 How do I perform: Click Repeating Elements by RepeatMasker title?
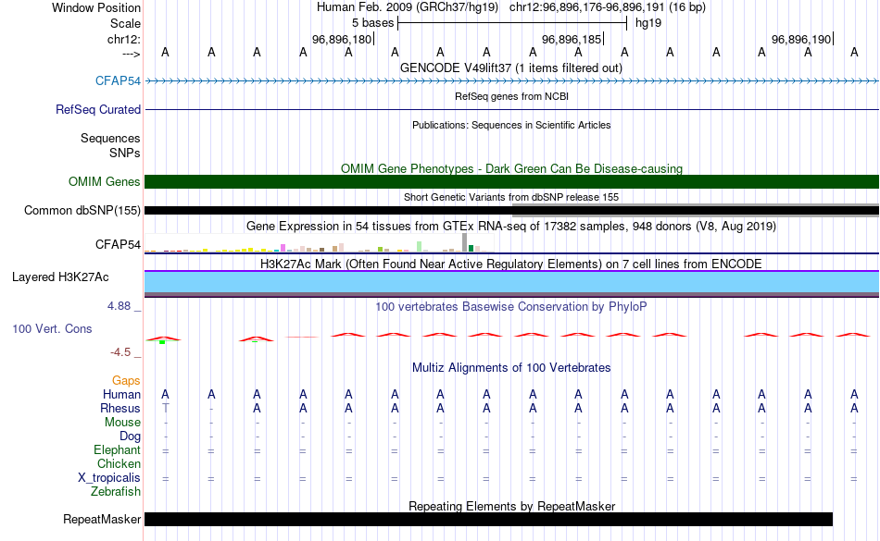click(511, 506)
